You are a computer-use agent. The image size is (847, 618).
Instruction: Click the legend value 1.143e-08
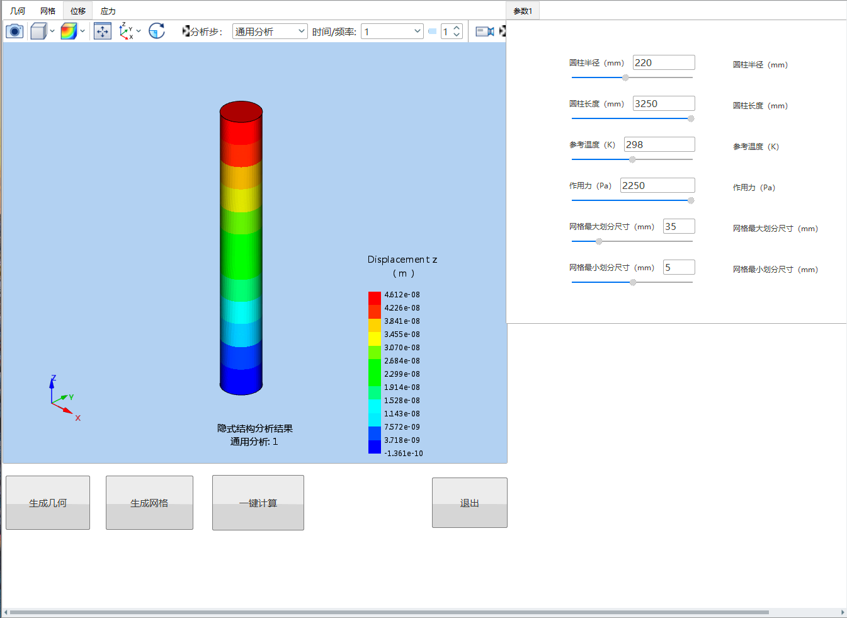pyautogui.click(x=402, y=414)
